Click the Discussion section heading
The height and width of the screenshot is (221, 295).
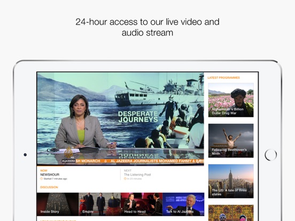49,187
